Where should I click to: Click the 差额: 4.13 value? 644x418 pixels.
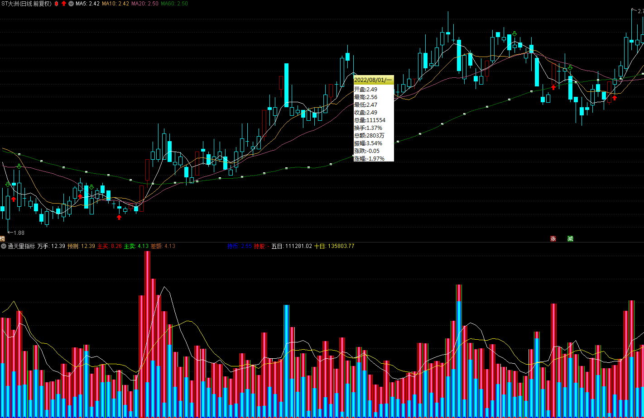163,246
